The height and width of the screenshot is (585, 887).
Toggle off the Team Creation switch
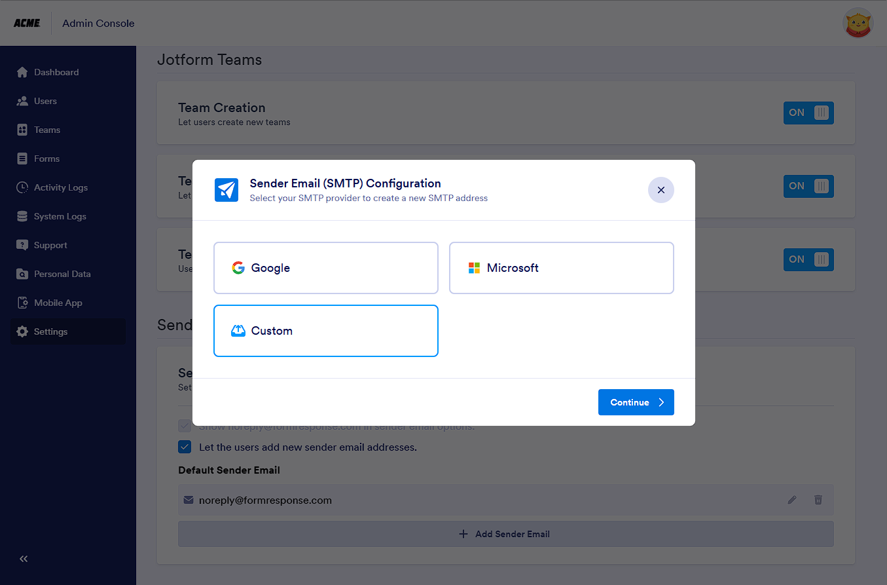(808, 113)
